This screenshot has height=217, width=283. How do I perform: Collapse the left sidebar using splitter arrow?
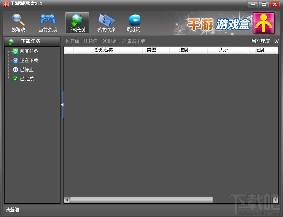(x=62, y=104)
